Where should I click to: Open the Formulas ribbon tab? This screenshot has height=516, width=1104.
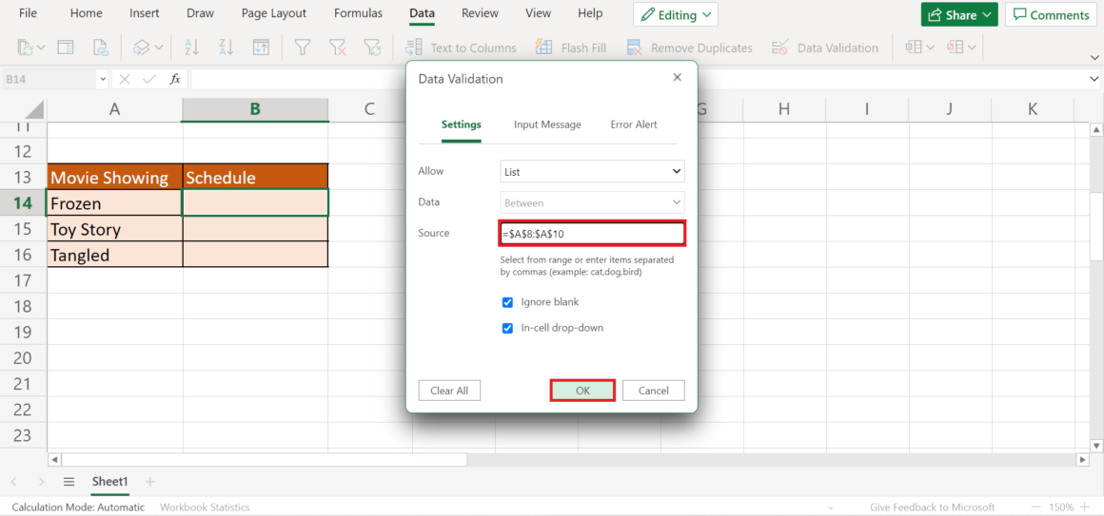coord(358,13)
